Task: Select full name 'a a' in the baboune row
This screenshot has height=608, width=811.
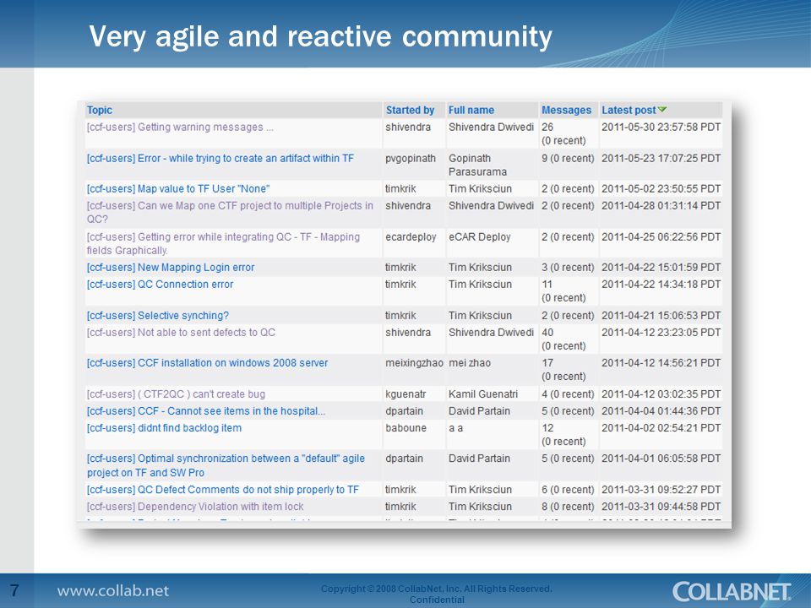Action: [455, 428]
